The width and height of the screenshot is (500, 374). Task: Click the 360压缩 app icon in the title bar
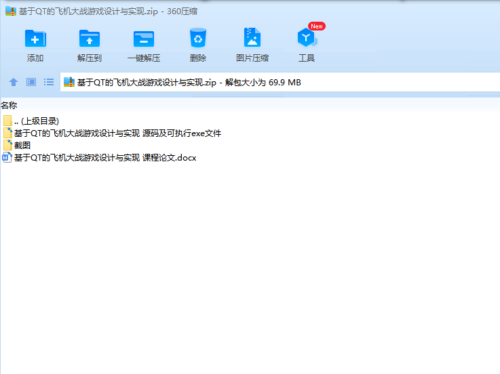11,11
